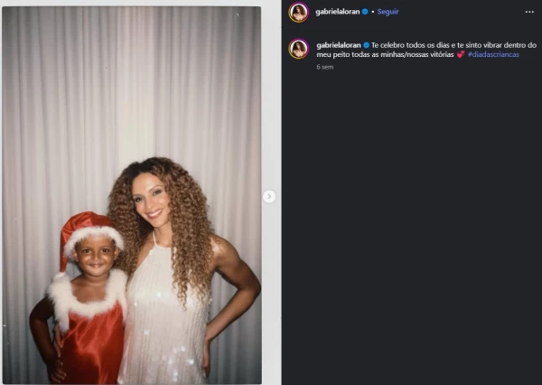The height and width of the screenshot is (385, 542).
Task: Click the child wearing the Santa hat
Action: click(81, 297)
